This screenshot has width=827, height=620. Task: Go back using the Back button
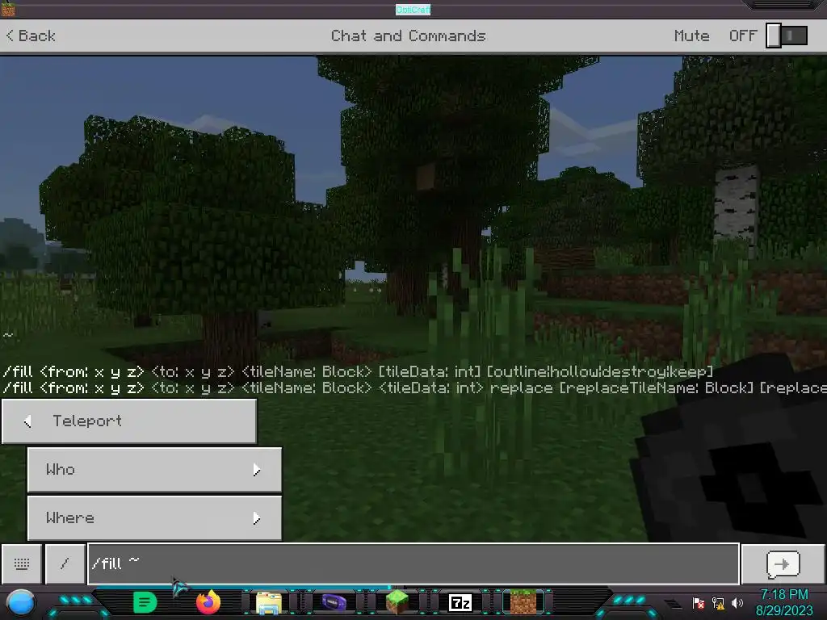click(31, 36)
